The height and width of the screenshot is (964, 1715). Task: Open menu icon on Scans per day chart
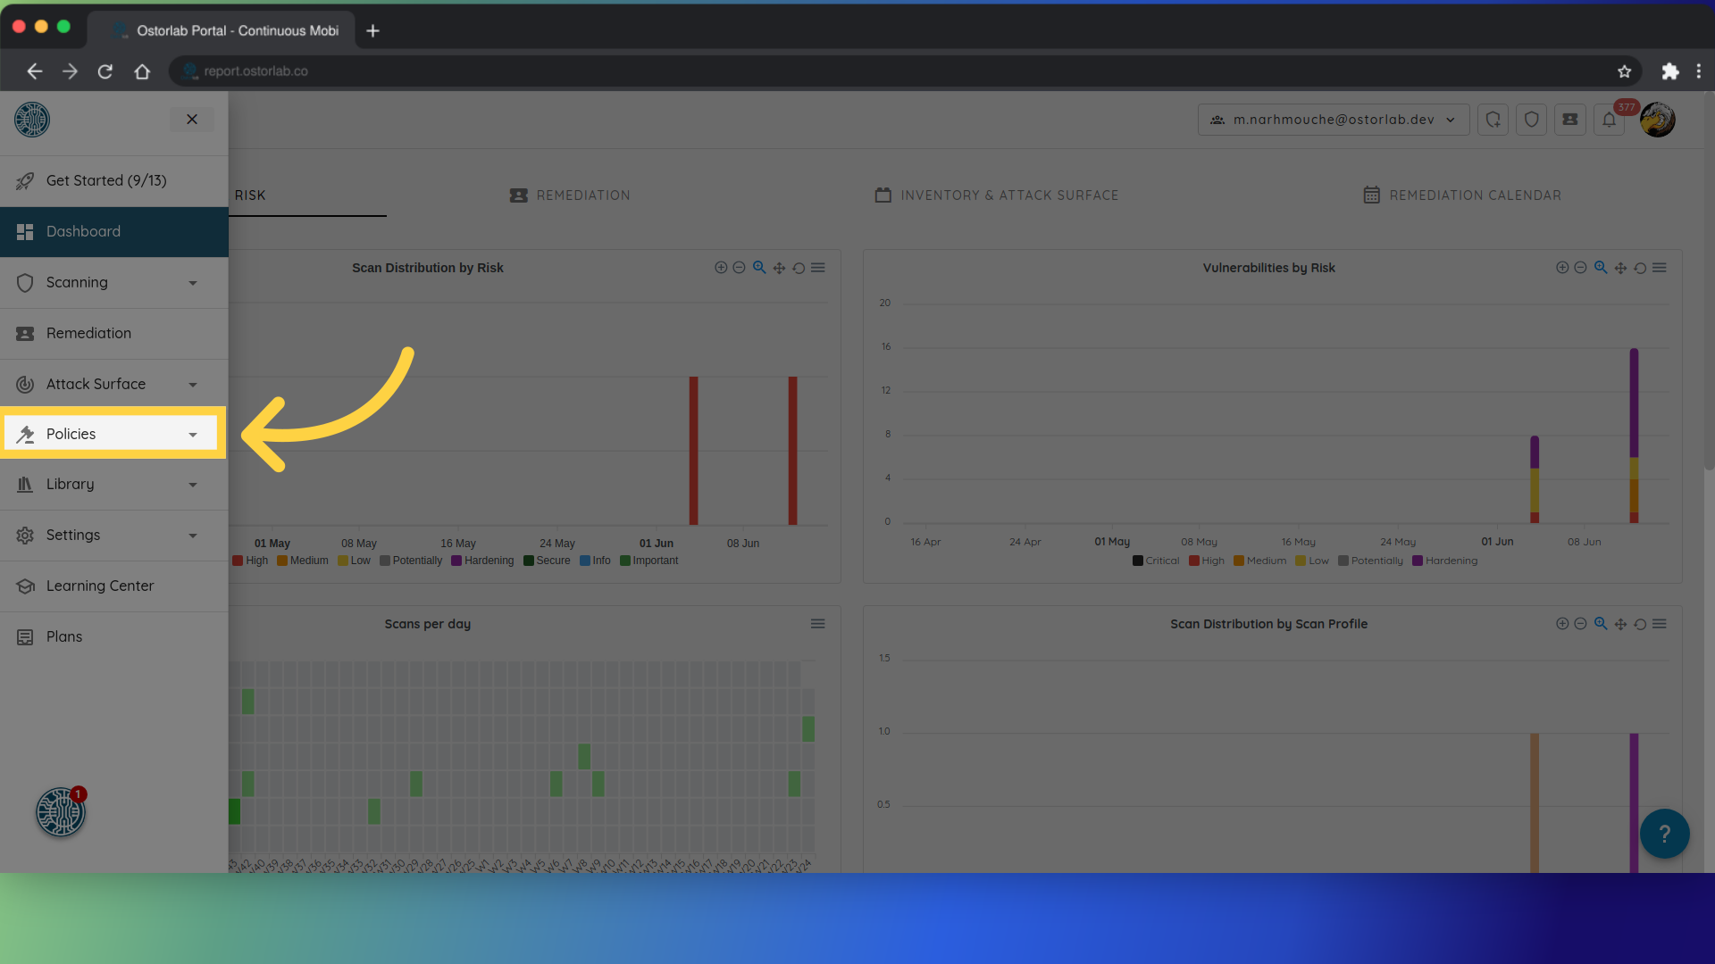(817, 624)
